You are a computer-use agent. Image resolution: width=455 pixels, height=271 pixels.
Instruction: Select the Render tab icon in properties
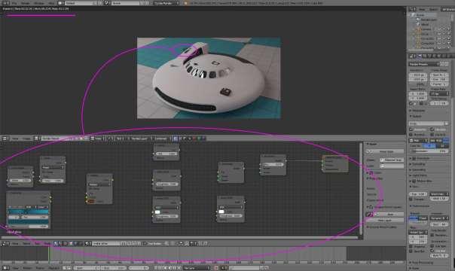point(420,56)
